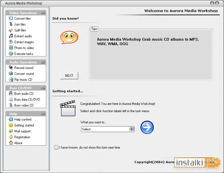Click the About house icon
Screen dimensions: 224x173
11,143
